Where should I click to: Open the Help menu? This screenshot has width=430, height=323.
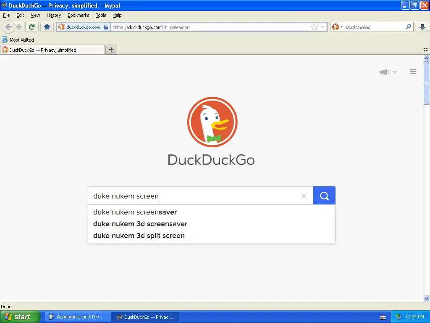pyautogui.click(x=117, y=16)
